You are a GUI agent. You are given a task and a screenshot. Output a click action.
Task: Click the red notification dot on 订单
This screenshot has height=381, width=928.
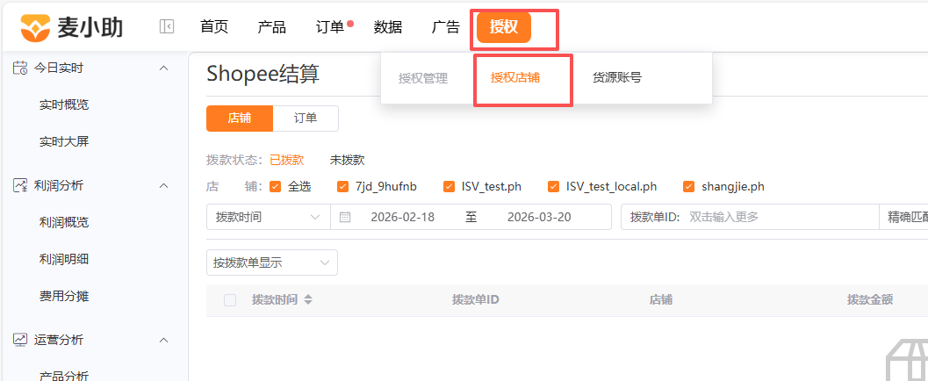350,24
